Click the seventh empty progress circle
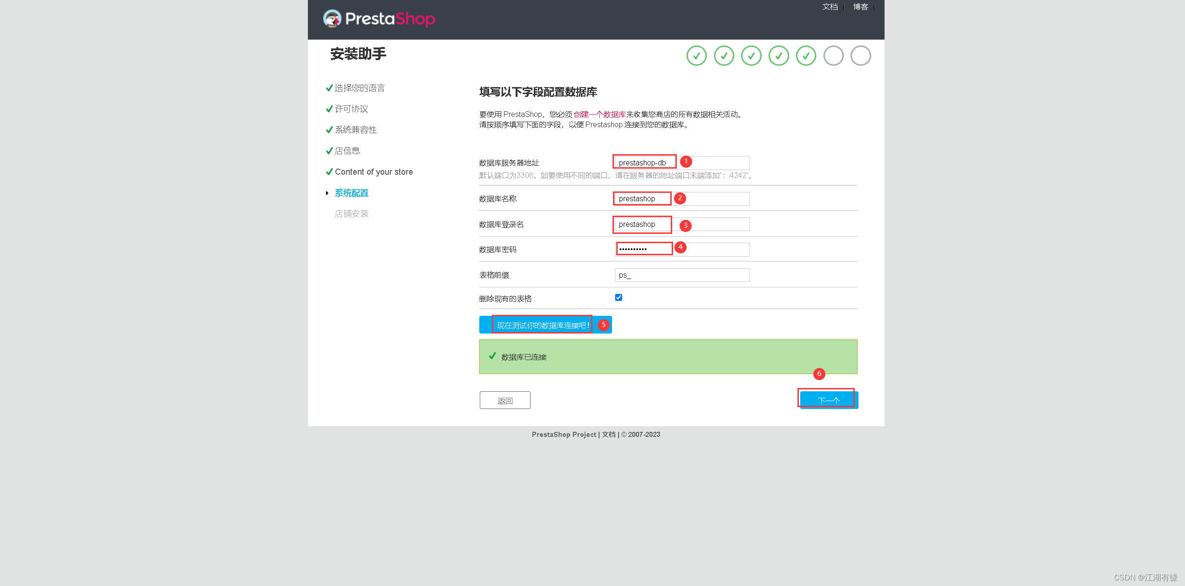 coord(861,56)
